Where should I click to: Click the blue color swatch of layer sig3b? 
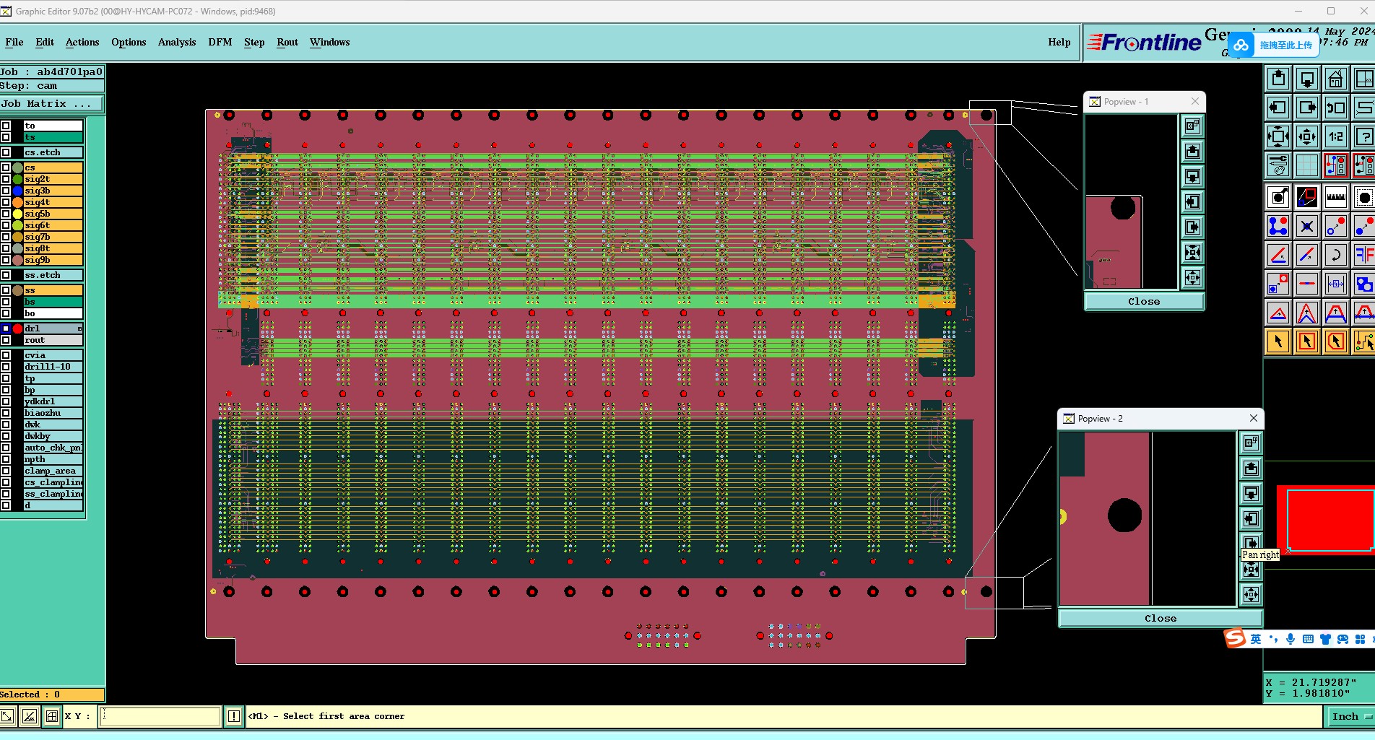pyautogui.click(x=17, y=191)
